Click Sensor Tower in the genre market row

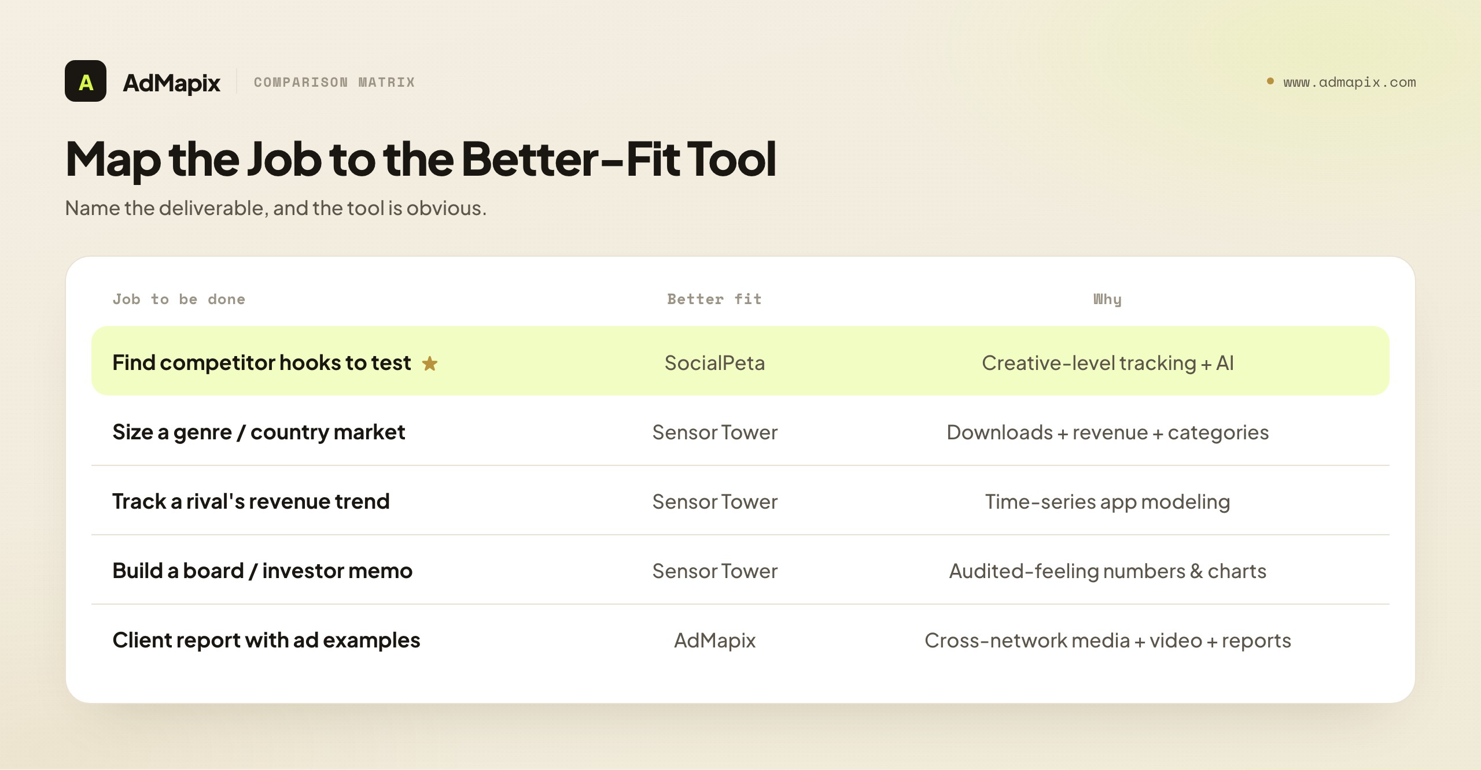click(715, 432)
